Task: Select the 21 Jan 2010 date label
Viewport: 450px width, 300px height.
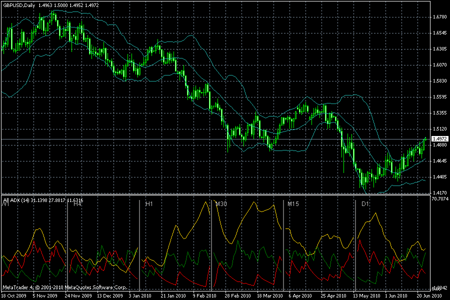Action: (x=173, y=295)
